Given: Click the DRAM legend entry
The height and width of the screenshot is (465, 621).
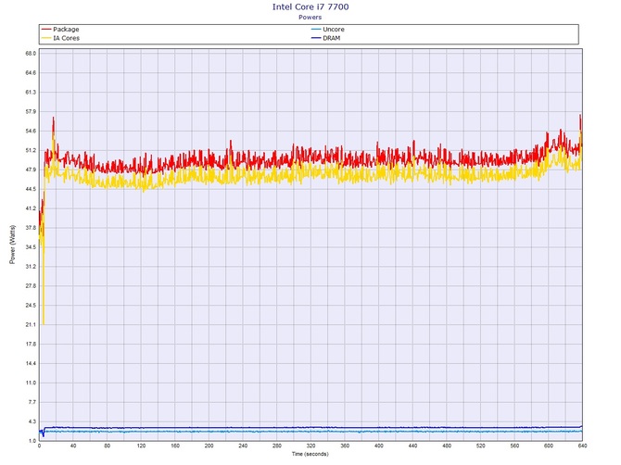Looking at the screenshot, I should pyautogui.click(x=326, y=38).
